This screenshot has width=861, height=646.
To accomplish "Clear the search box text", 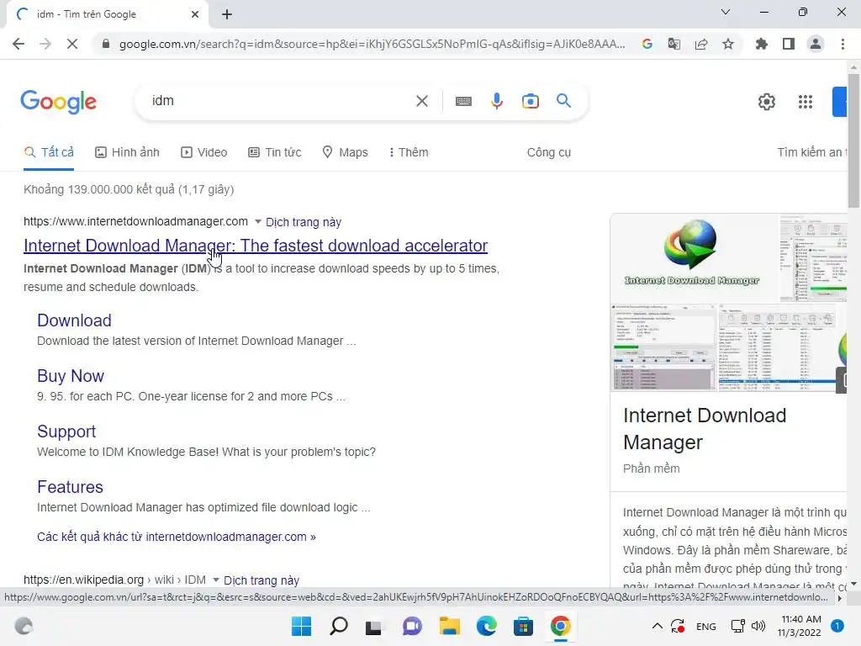I will [422, 101].
